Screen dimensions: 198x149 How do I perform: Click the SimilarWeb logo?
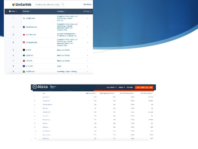22,5
